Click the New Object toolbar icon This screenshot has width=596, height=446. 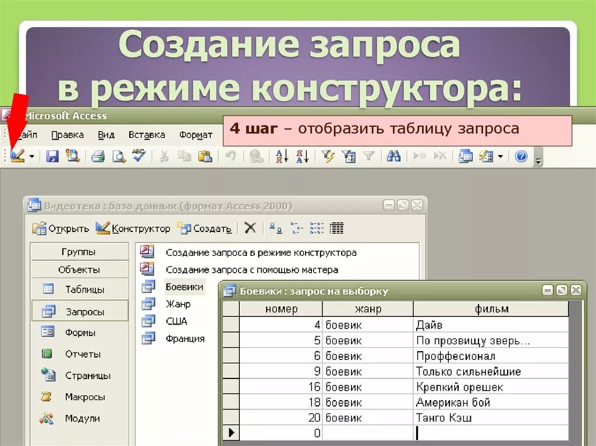point(486,156)
